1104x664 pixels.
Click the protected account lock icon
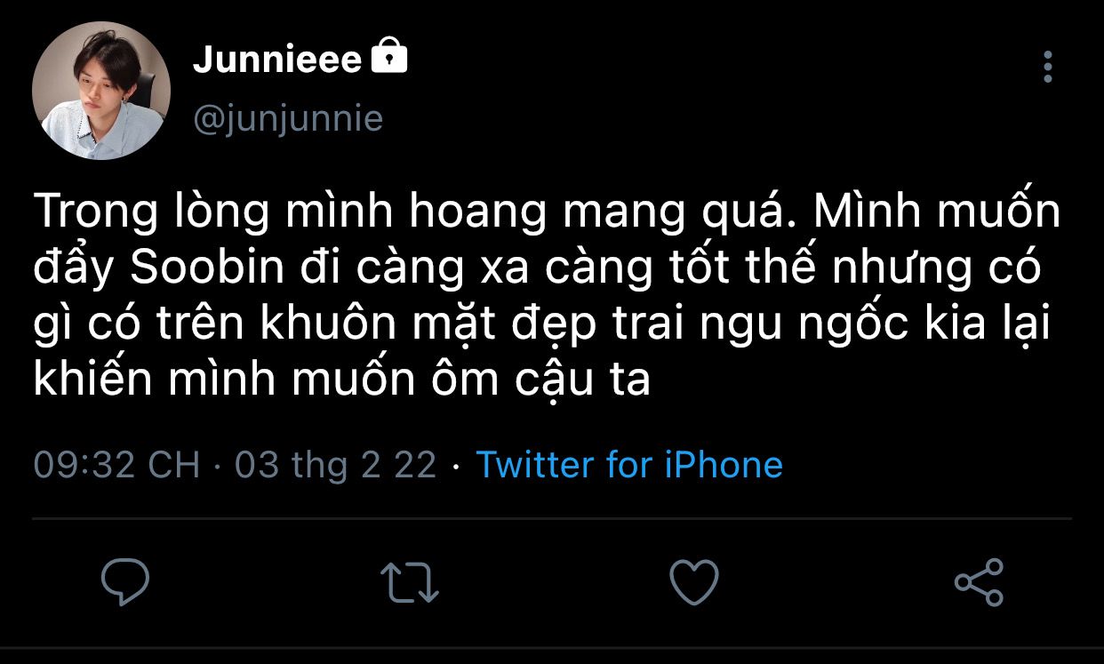point(388,58)
